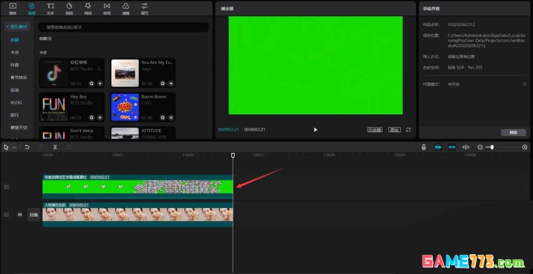Image resolution: width=533 pixels, height=274 pixels.
Task: Favorite the Hey Boy track with star
Action: (x=92, y=118)
